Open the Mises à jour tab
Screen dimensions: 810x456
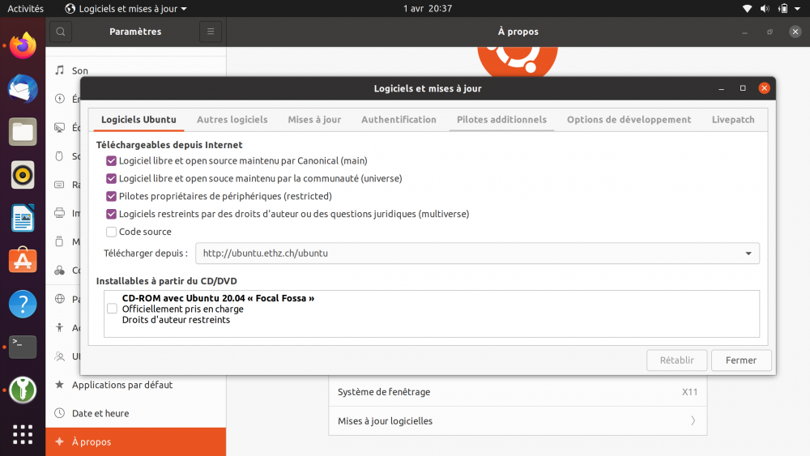314,120
